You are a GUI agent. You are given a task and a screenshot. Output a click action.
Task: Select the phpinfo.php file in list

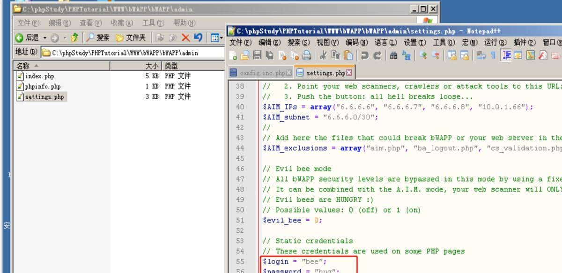tap(43, 86)
